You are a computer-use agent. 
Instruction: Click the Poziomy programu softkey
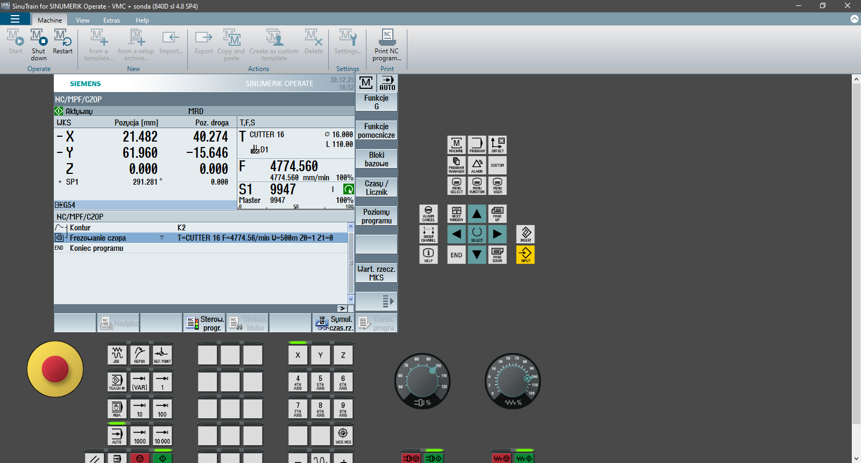(x=377, y=216)
